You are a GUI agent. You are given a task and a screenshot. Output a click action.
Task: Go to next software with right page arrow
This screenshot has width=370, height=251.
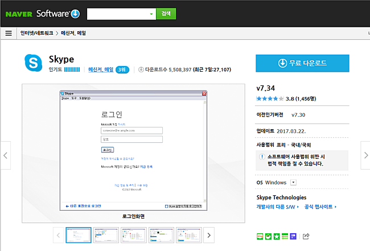(365, 155)
